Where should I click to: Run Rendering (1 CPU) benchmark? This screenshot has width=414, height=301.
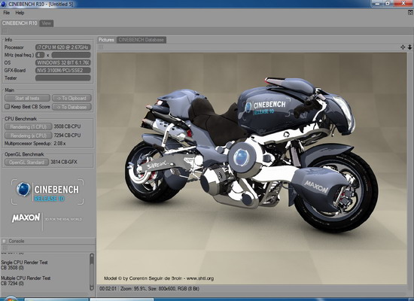pos(29,126)
